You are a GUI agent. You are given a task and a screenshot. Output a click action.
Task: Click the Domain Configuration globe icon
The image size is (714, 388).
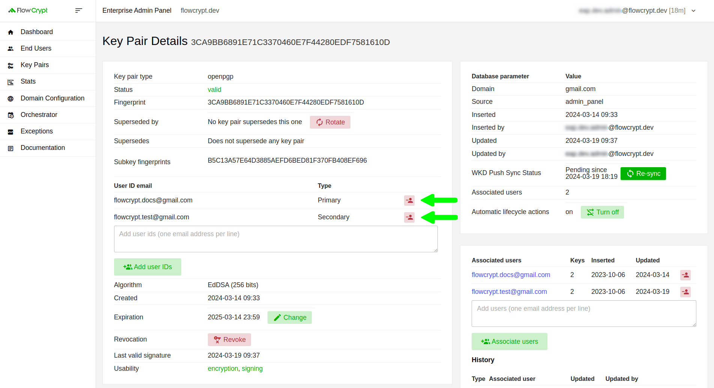11,99
